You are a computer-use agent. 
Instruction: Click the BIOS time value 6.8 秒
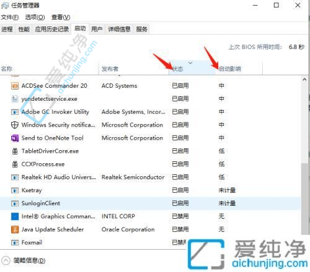pyautogui.click(x=296, y=47)
